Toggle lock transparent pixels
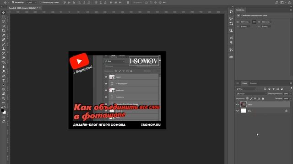Viewport: 293px width, 164px height. (x=247, y=98)
